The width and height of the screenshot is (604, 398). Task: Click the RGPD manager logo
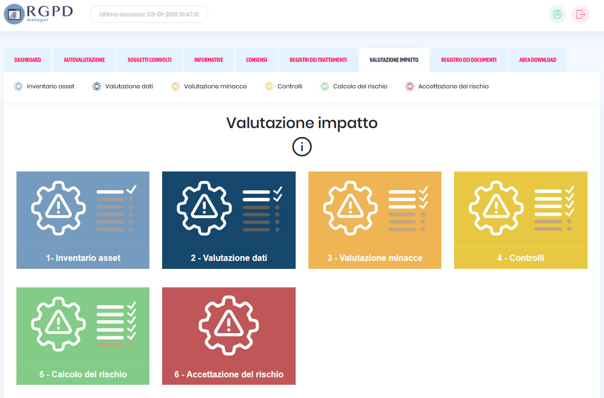click(38, 14)
